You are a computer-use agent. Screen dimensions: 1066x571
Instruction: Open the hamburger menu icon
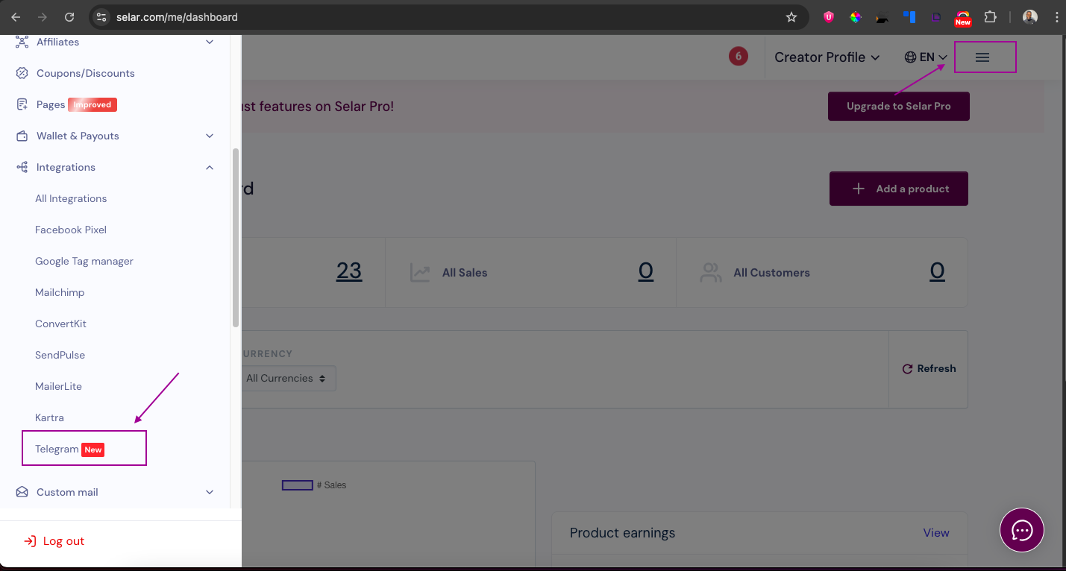coord(982,57)
